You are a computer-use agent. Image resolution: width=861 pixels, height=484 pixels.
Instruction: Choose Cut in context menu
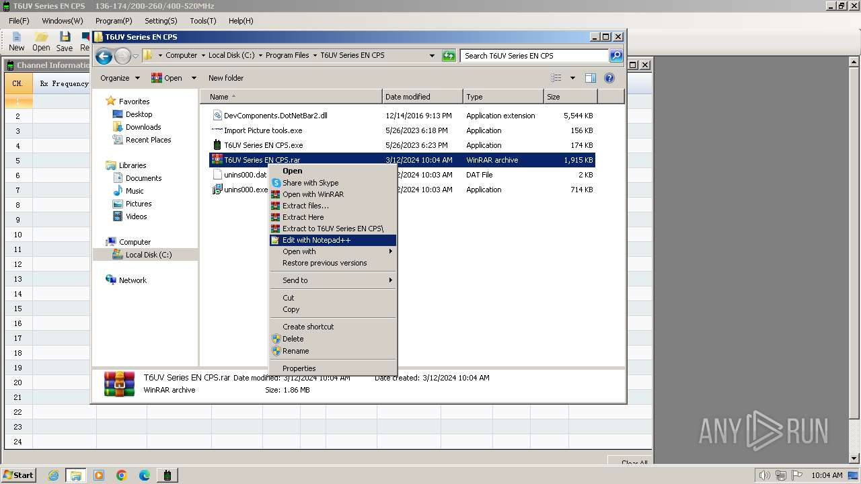(333, 298)
